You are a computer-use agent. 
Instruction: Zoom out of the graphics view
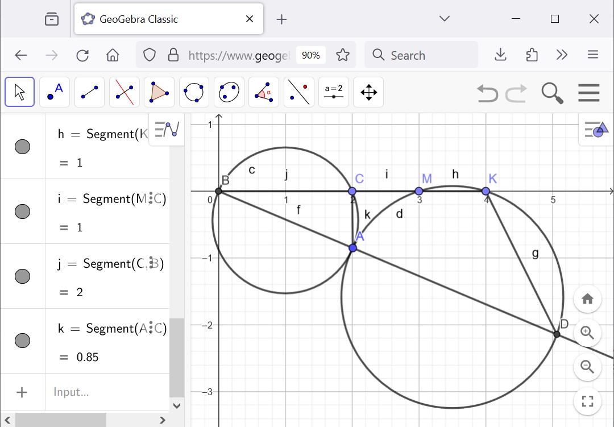587,367
